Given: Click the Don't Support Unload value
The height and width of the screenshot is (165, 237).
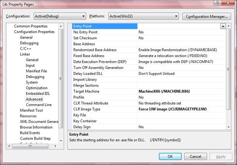Looking at the screenshot, I should (x=157, y=73).
